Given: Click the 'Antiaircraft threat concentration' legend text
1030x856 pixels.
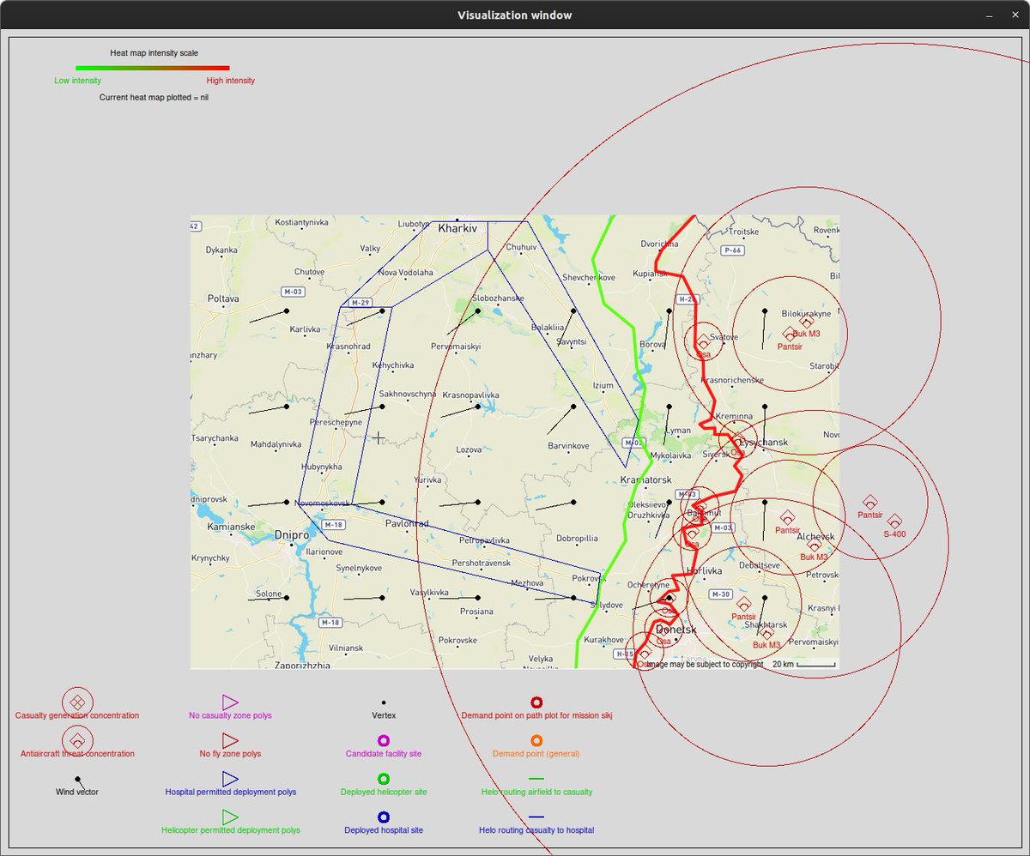Looking at the screenshot, I should [77, 754].
